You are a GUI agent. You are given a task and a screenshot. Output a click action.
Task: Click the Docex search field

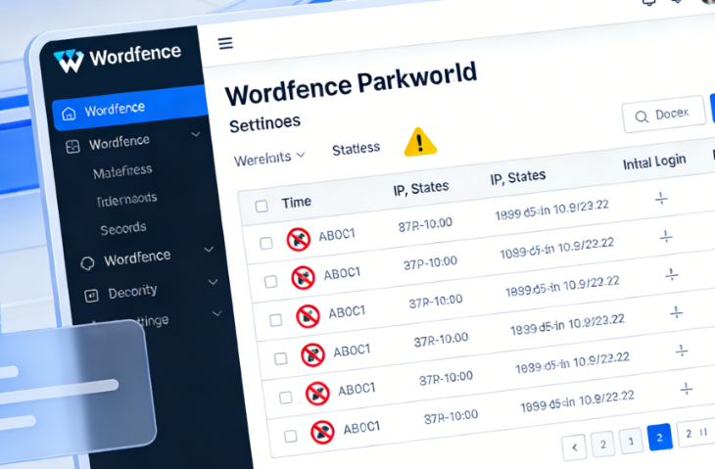tap(663, 115)
